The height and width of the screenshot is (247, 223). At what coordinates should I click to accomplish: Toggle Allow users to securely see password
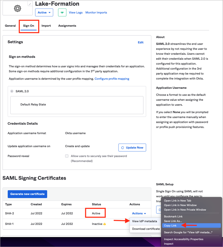[67, 156]
